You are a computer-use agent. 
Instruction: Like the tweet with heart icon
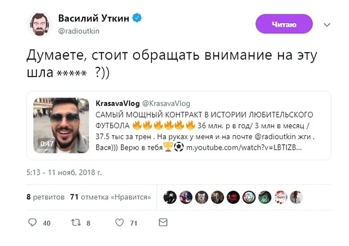[120, 223]
